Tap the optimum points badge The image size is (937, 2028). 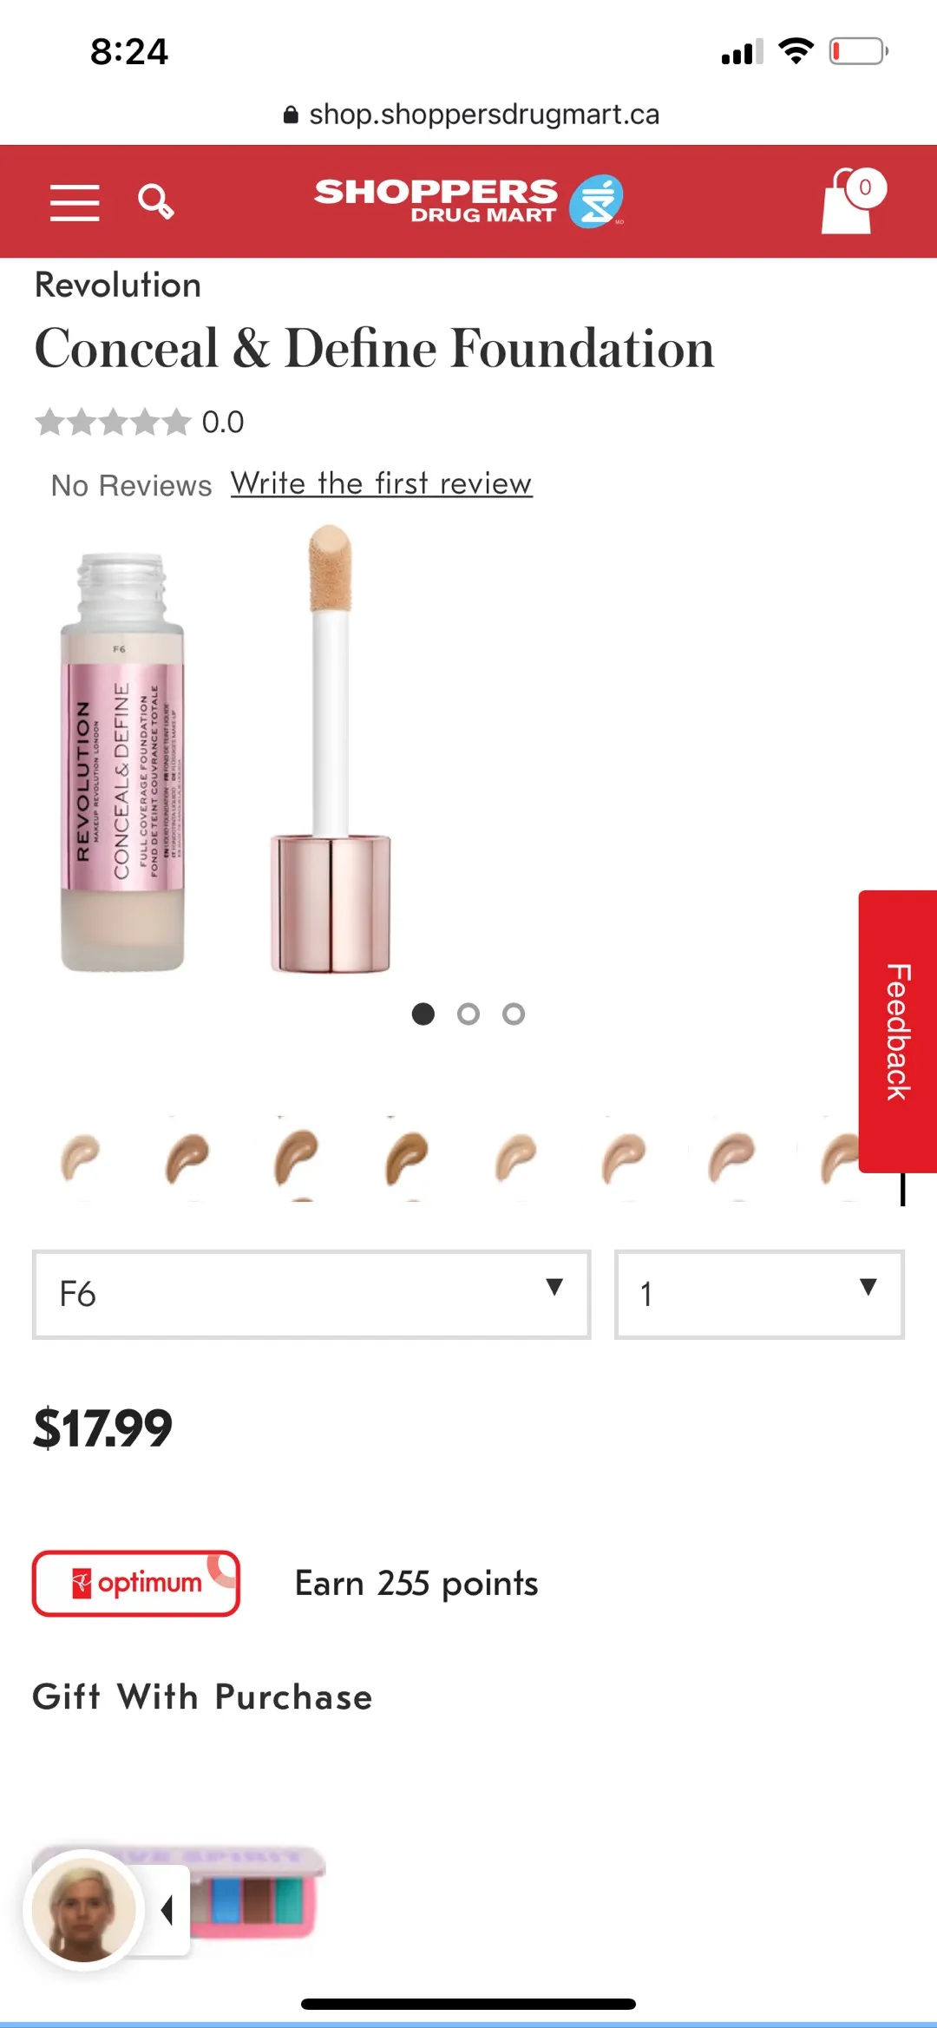point(136,1584)
